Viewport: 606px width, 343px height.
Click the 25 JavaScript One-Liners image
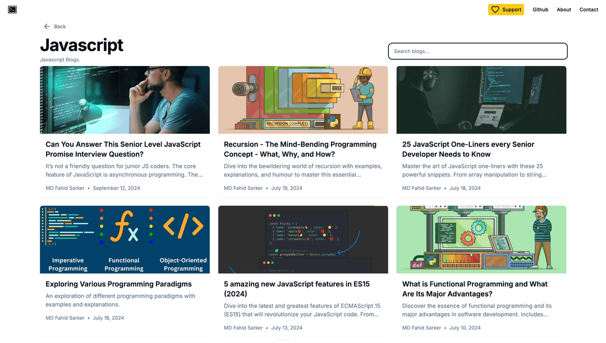pos(481,100)
